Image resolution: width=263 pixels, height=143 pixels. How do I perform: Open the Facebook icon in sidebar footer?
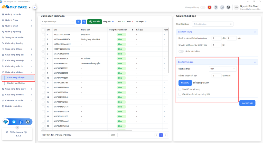[21, 122]
